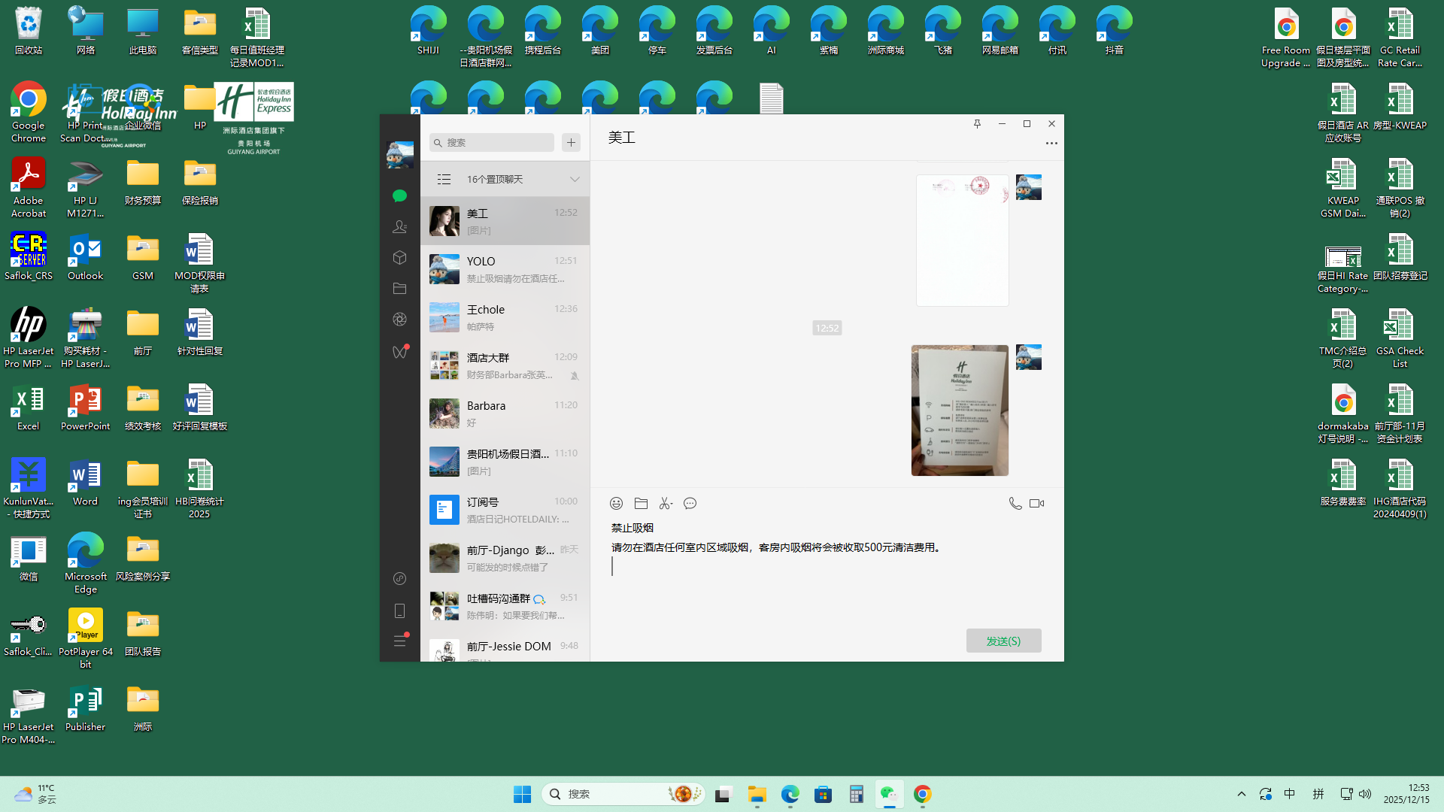Select the screenshot scissors tool
The image size is (1444, 812).
(666, 504)
